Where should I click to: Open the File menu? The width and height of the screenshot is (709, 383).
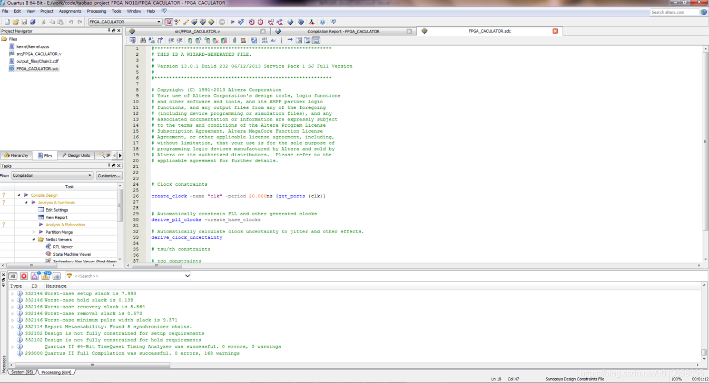tap(5, 11)
